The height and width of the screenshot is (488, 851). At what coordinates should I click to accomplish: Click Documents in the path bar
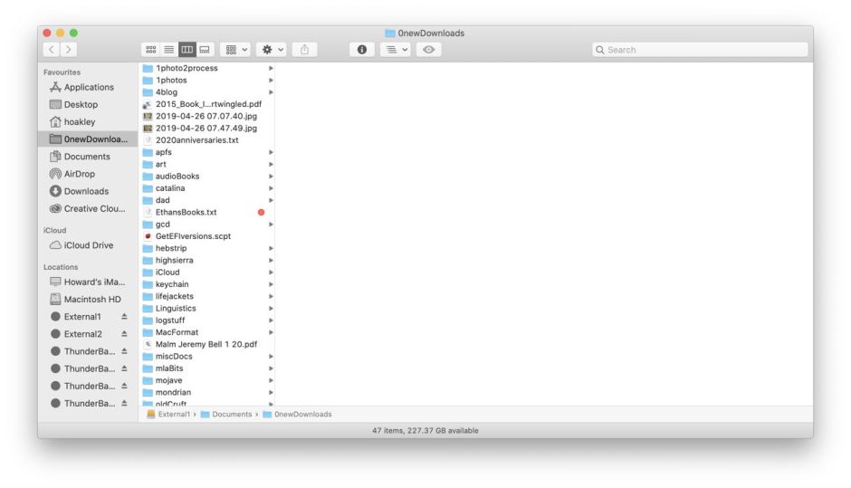pos(232,414)
